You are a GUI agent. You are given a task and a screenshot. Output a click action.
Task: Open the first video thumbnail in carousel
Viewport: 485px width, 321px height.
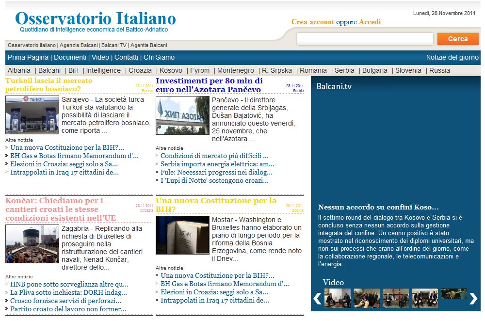click(337, 298)
